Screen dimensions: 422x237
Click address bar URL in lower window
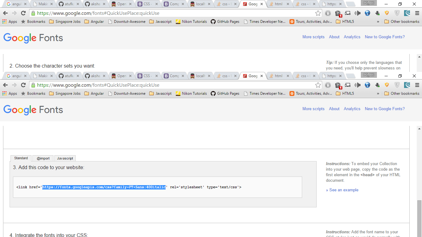pos(98,85)
